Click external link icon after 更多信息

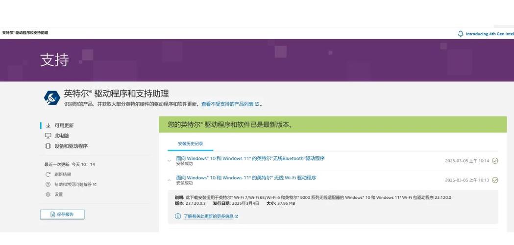236,217
